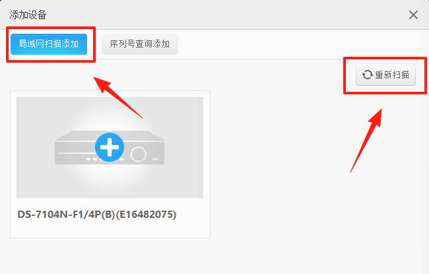Click the indicator lights on recorder image
Screen dimensions: 429x274
(x=92, y=159)
